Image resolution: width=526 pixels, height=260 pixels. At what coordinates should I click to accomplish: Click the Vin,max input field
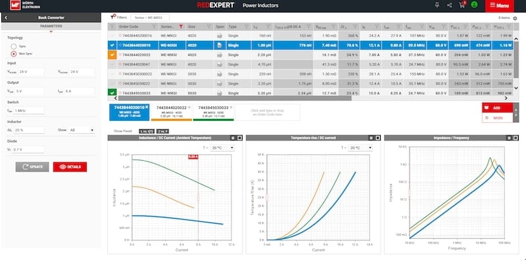coord(82,72)
